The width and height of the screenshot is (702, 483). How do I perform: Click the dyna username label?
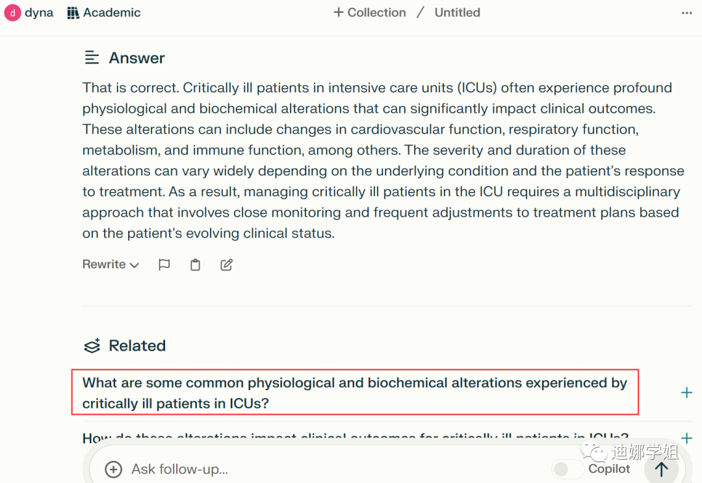click(39, 13)
